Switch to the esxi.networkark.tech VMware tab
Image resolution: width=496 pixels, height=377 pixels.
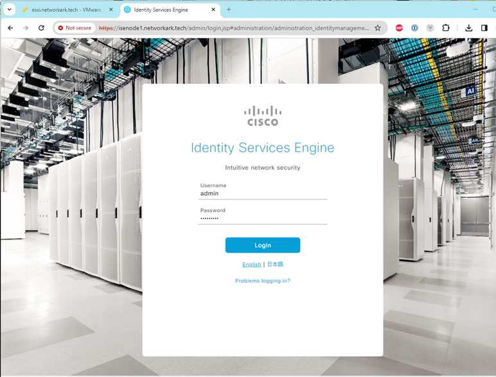click(x=66, y=10)
